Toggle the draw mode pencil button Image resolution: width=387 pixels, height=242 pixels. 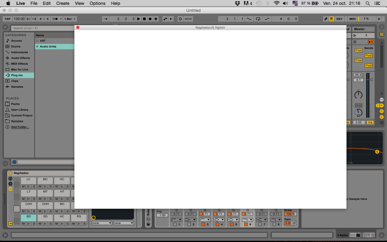pyautogui.click(x=326, y=19)
